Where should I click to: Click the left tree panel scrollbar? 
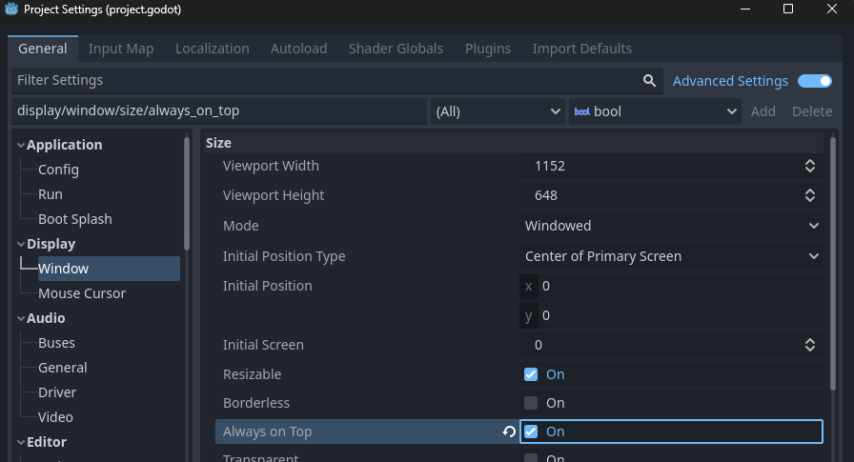[x=187, y=193]
